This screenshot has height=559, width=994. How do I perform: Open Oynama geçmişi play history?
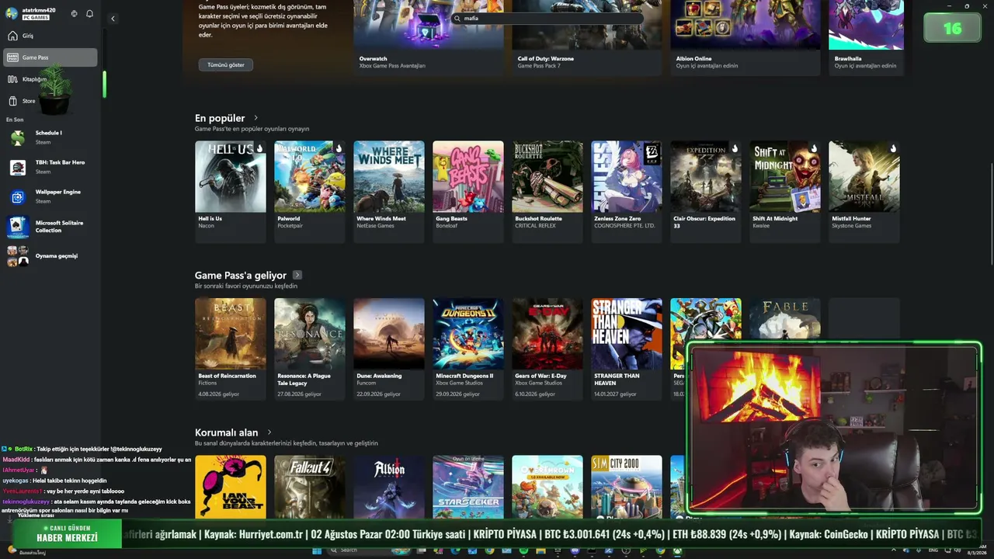click(x=50, y=256)
